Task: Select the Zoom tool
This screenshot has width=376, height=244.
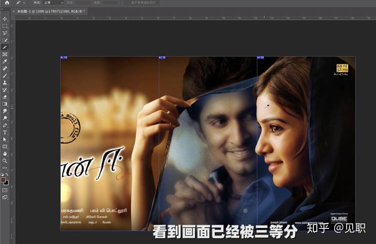Action: point(5,161)
